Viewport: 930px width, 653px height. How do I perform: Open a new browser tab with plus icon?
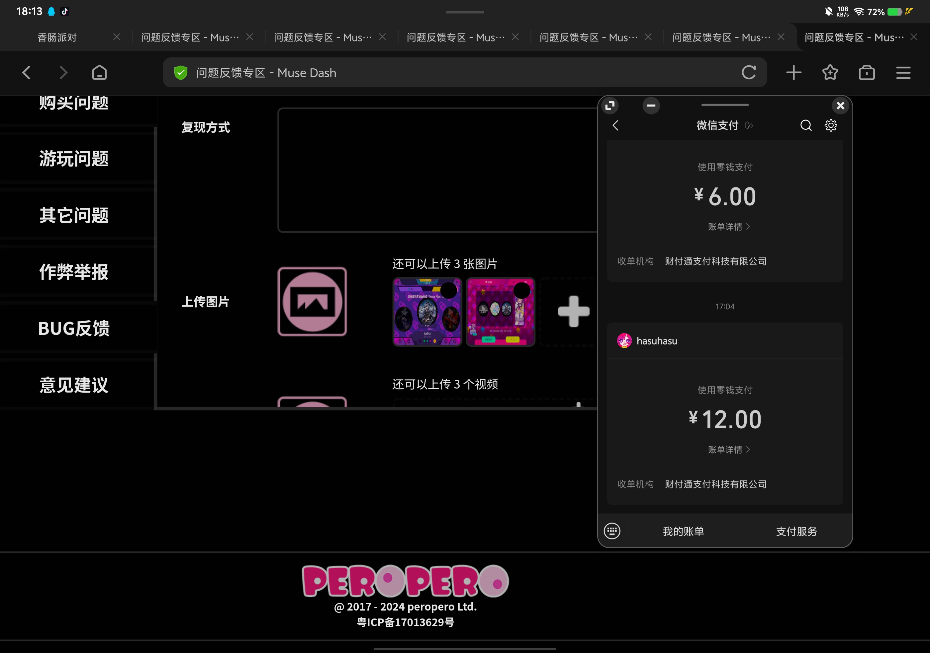click(x=793, y=73)
